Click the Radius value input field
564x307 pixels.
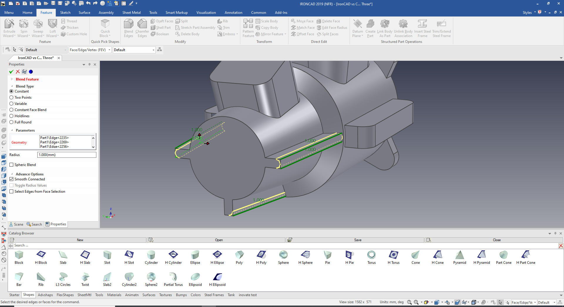(x=67, y=155)
